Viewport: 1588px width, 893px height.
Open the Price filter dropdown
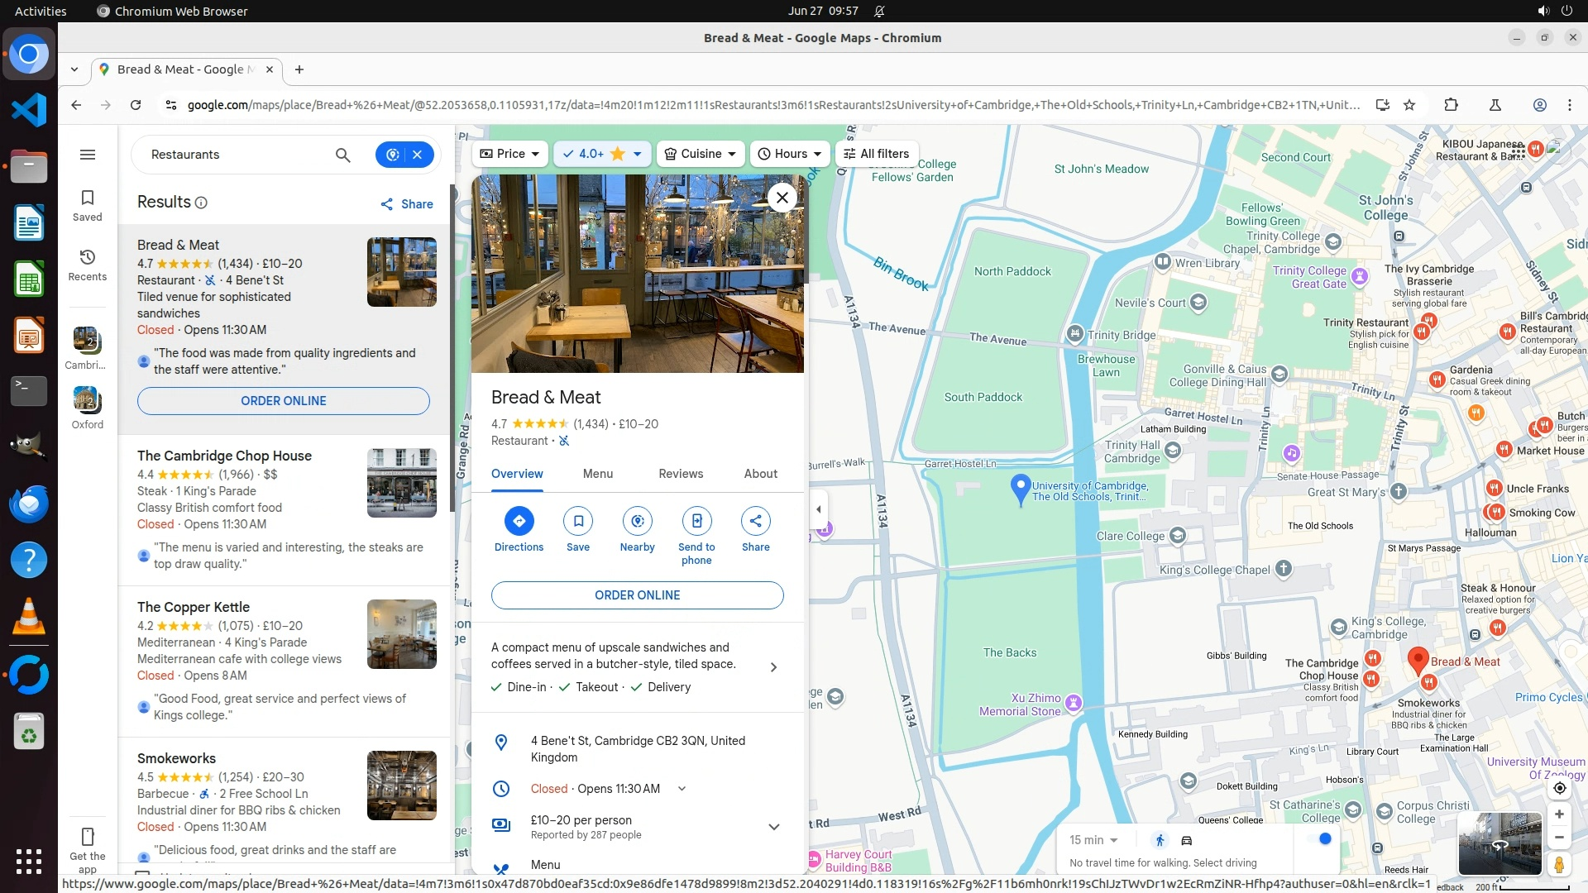tap(509, 154)
